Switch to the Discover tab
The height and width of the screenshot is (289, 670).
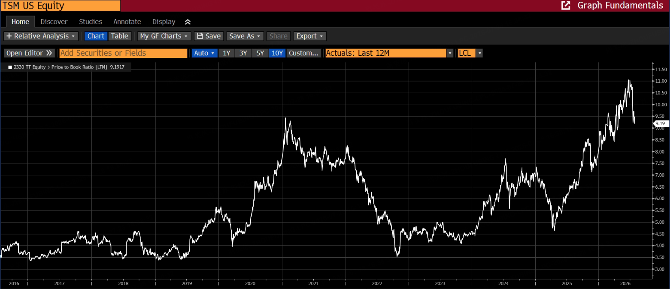tap(54, 21)
